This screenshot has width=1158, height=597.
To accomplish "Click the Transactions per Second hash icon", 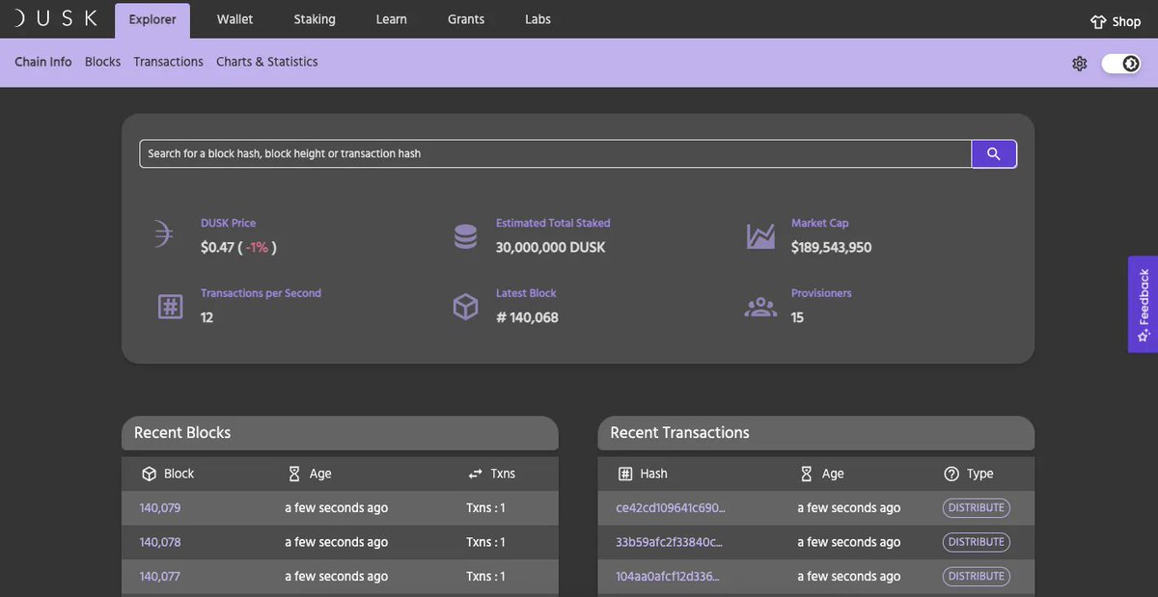I will point(170,307).
